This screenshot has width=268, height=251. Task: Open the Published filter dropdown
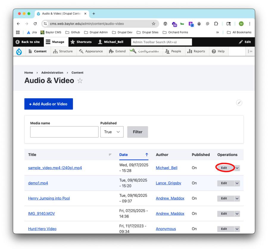(x=112, y=132)
